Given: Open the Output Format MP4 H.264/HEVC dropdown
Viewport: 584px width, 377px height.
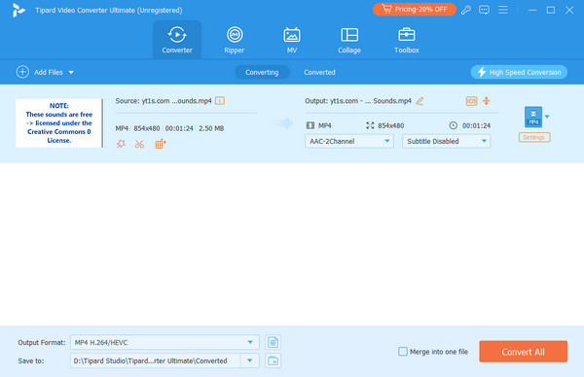Looking at the screenshot, I should (x=164, y=342).
